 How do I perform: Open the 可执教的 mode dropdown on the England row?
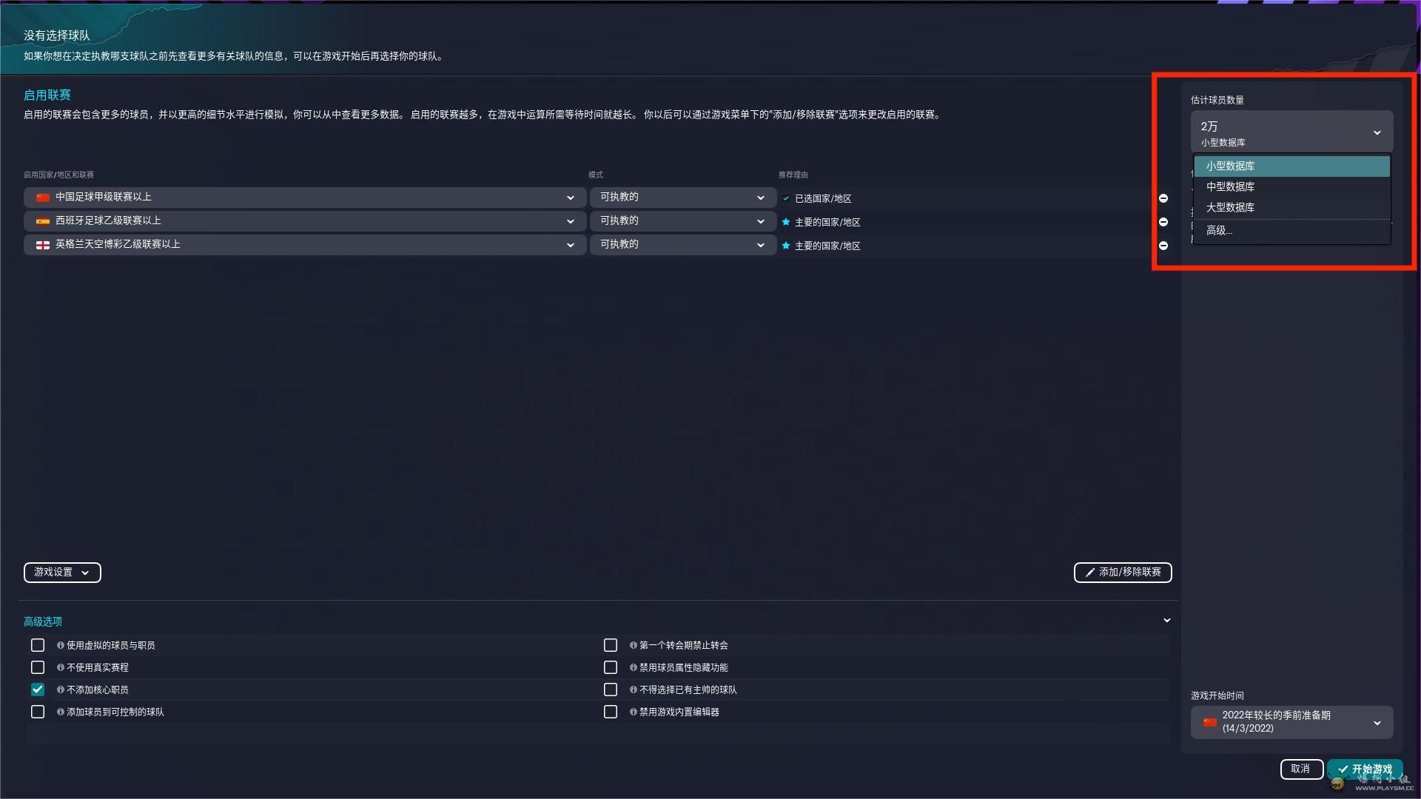pos(682,245)
